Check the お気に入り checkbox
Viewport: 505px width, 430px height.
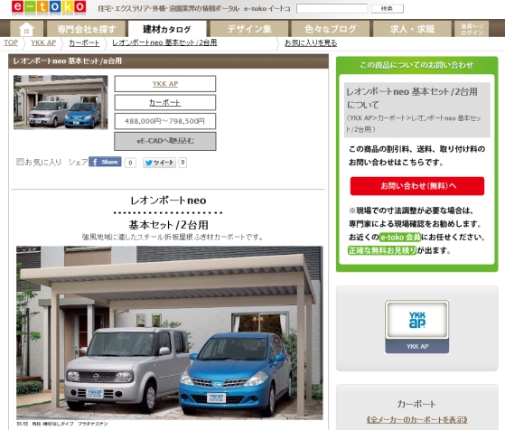(20, 162)
